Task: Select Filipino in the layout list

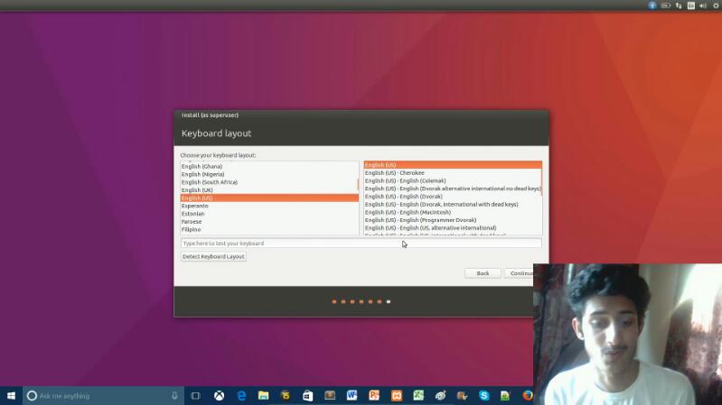Action: pos(269,229)
